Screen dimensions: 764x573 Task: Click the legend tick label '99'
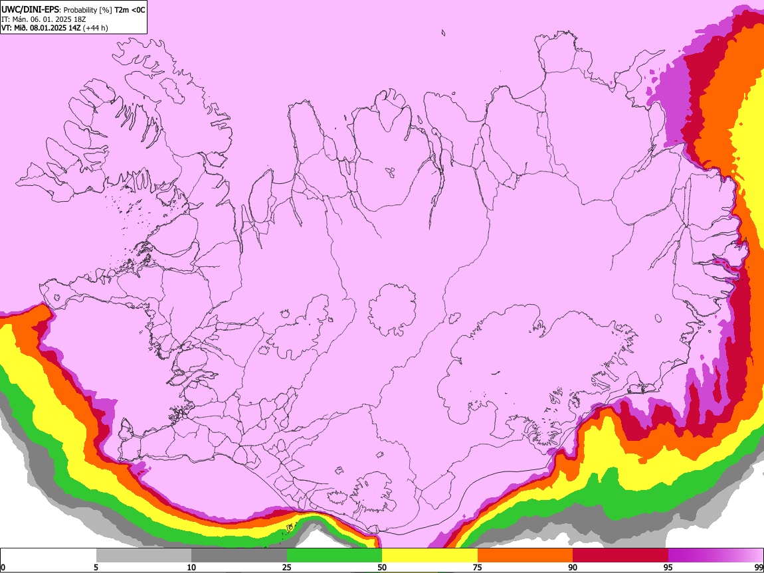point(758,567)
